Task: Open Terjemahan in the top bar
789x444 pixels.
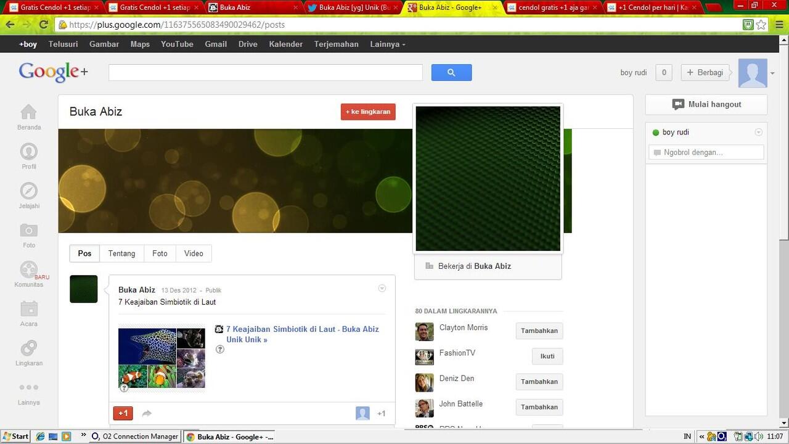Action: (336, 44)
